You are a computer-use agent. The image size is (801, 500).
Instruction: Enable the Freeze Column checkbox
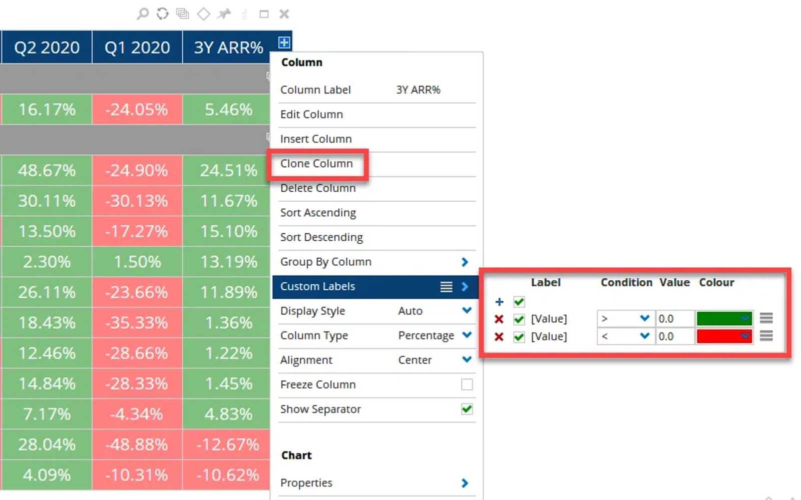click(467, 384)
